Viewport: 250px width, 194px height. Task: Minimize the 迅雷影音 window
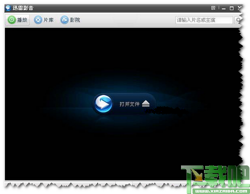[223, 8]
